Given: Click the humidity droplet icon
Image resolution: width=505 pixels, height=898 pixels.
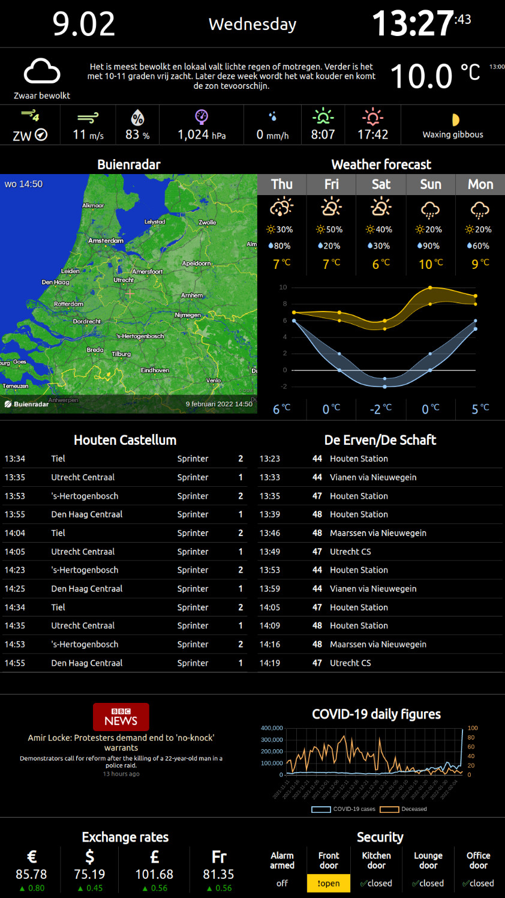Looking at the screenshot, I should [137, 117].
